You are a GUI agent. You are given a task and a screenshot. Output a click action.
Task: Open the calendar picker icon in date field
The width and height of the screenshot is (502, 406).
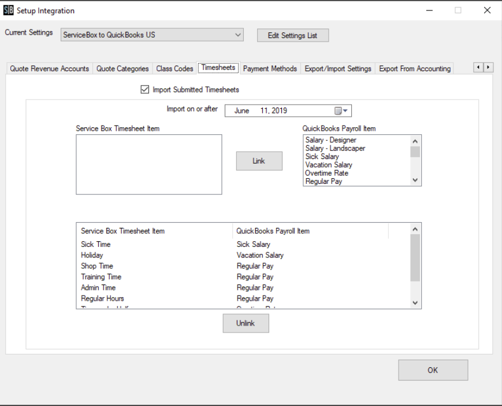coord(338,111)
